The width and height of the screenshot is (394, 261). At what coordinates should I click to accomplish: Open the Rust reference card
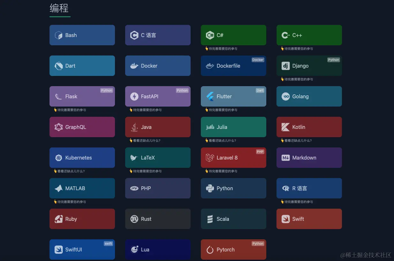pos(158,219)
